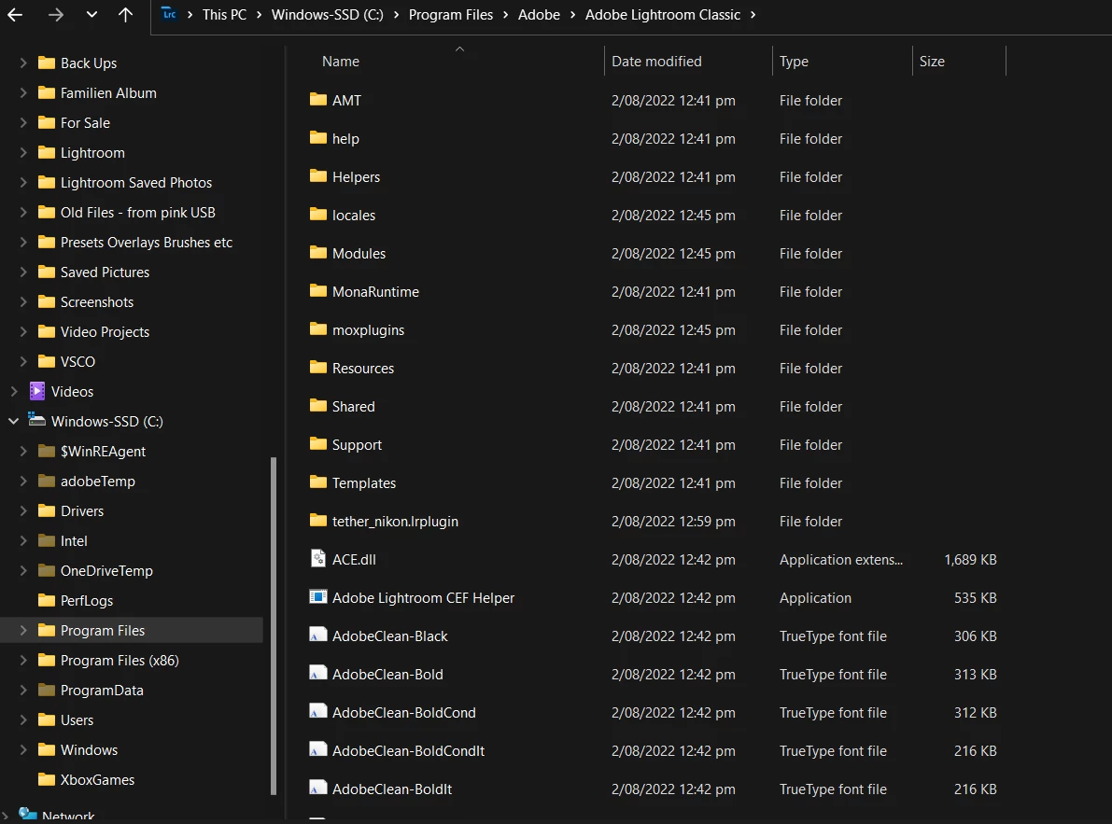Image resolution: width=1112 pixels, height=824 pixels.
Task: Open the recent locations dropdown chevron
Action: [91, 14]
